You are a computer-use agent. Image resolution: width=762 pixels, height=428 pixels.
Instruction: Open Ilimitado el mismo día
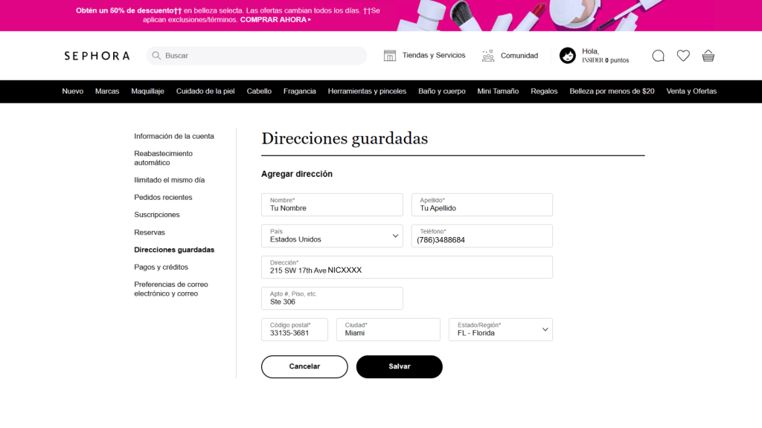pos(169,180)
